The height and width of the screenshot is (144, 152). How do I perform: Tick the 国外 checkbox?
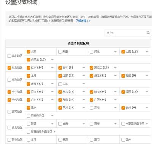pos(123,140)
